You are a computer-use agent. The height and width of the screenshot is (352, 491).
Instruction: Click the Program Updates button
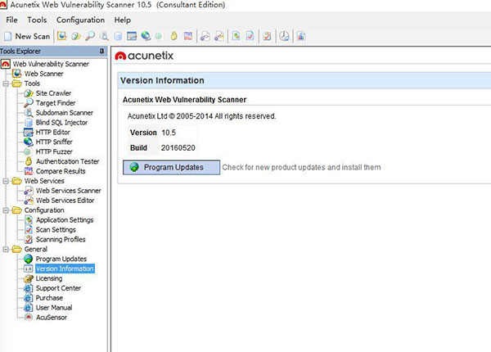(x=171, y=167)
